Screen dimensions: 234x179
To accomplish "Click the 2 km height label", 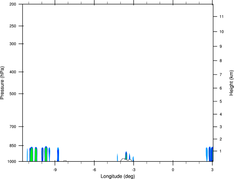I will tap(221, 139).
